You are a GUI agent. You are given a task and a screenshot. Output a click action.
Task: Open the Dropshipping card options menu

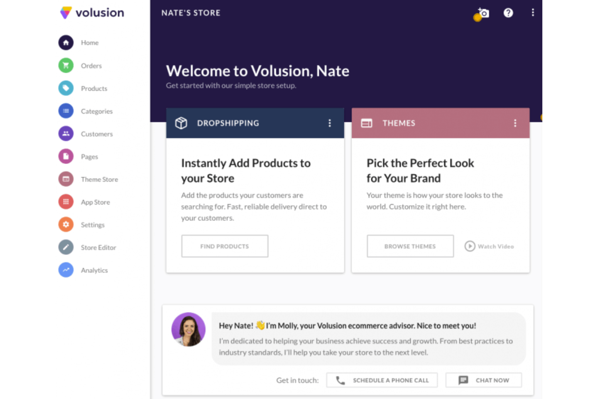pyautogui.click(x=330, y=123)
